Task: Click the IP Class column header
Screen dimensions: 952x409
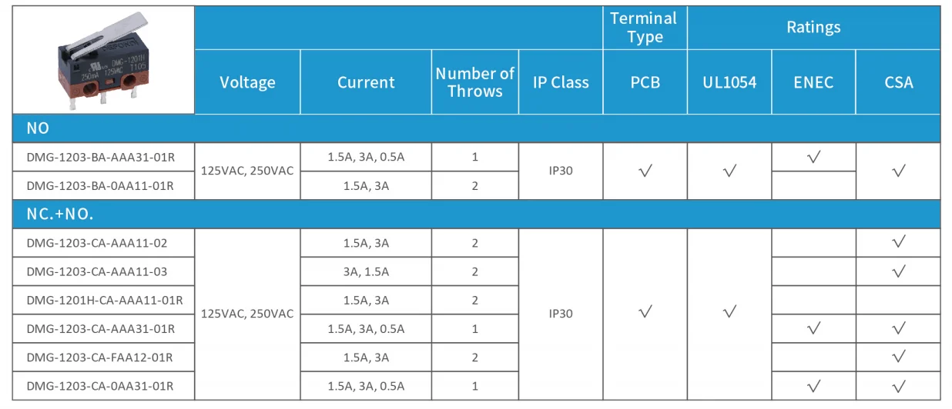Action: pyautogui.click(x=561, y=82)
